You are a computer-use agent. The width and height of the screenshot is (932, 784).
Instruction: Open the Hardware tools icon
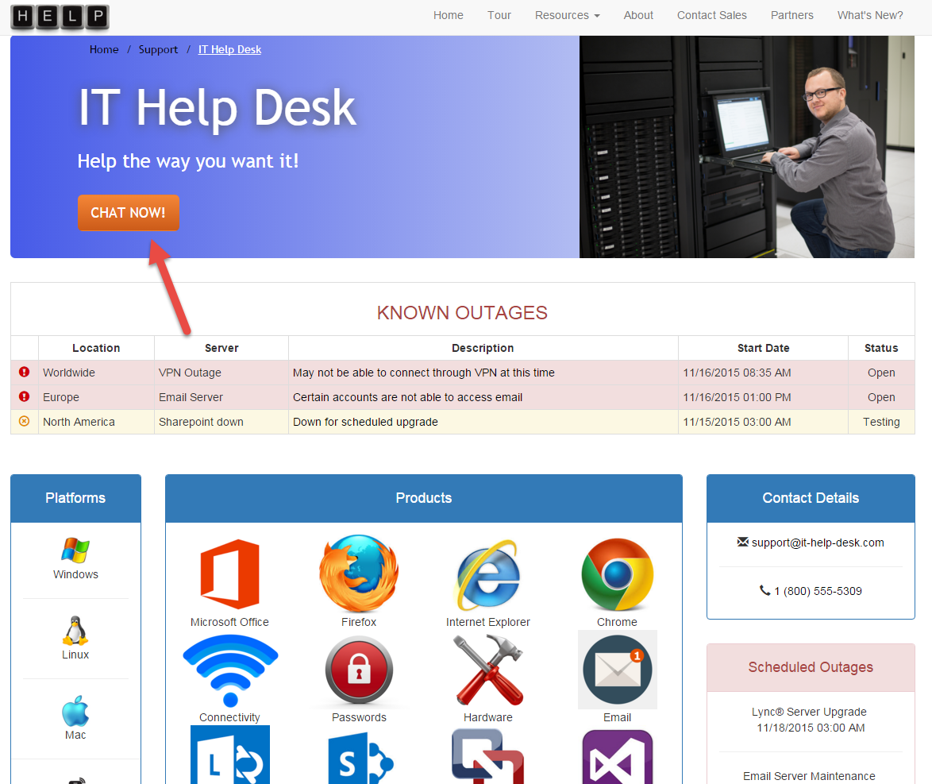488,670
